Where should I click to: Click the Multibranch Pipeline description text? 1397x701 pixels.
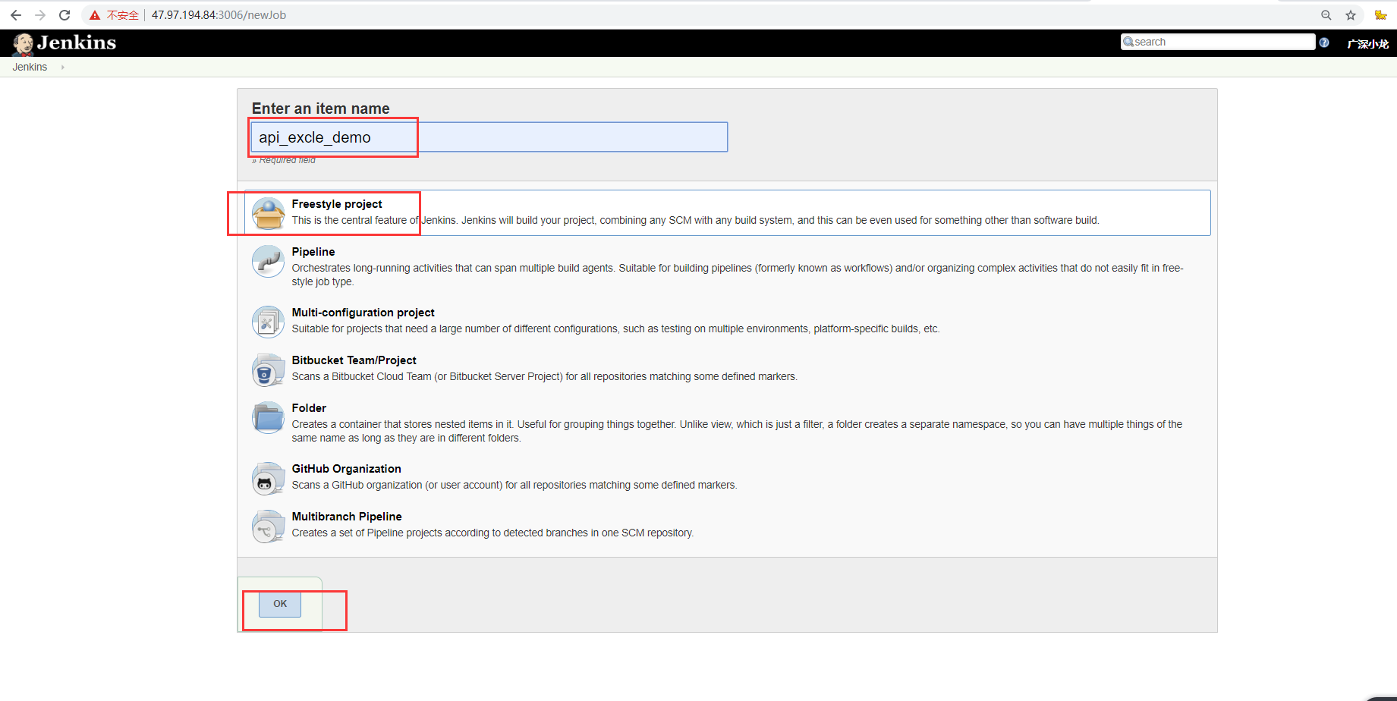492,533
